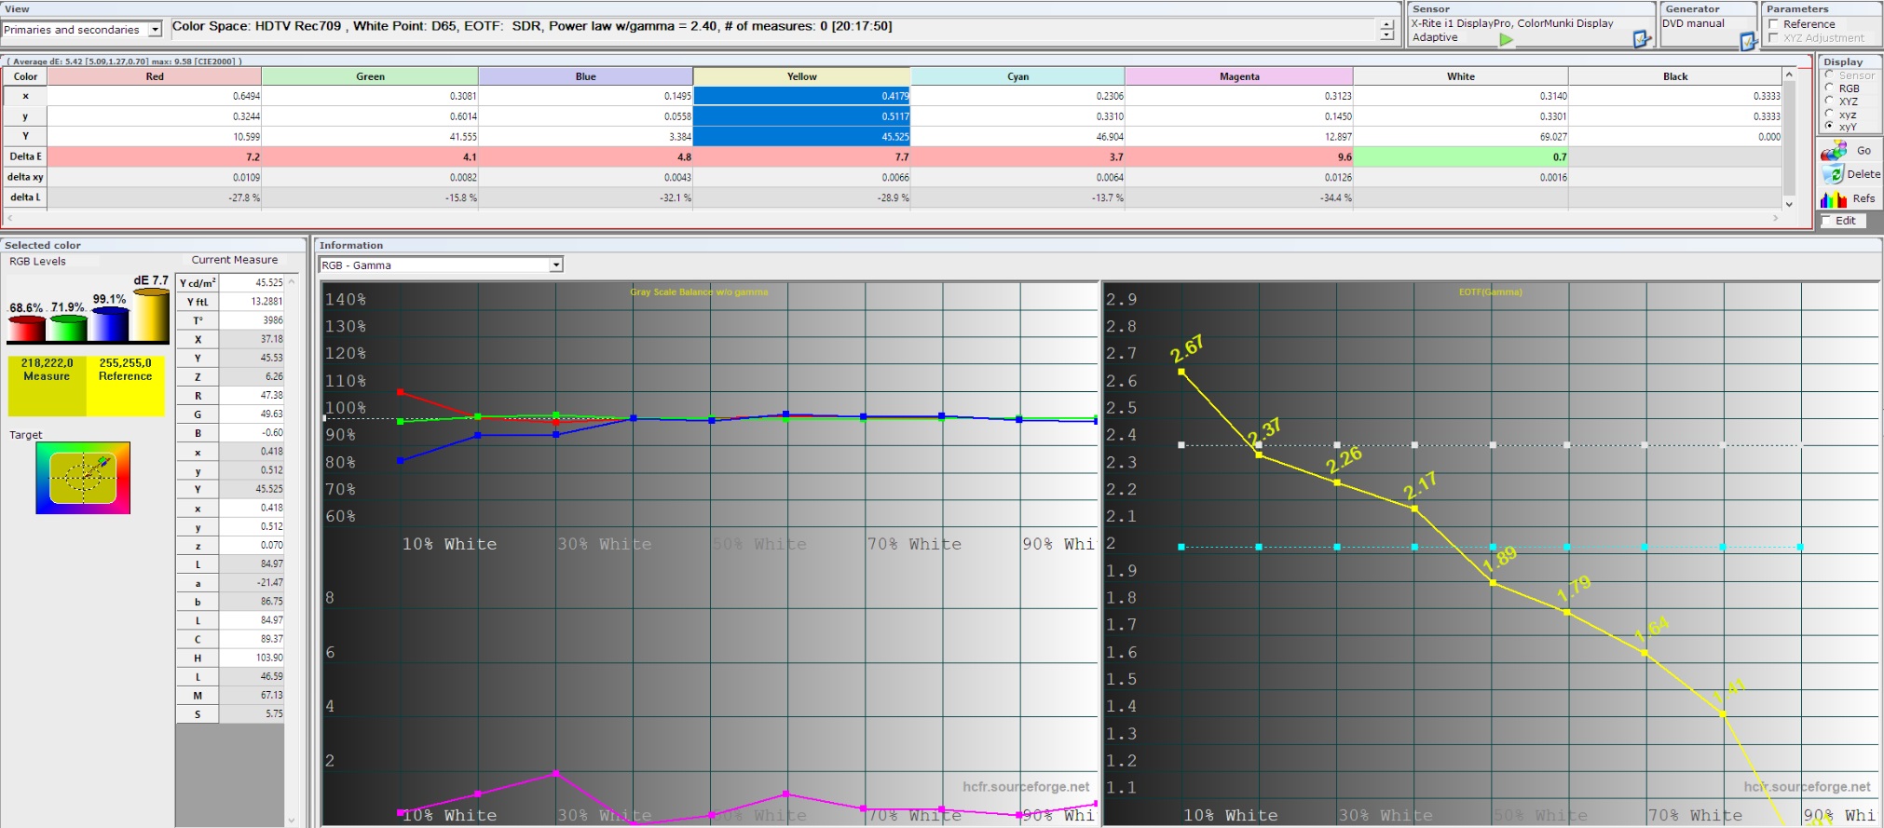This screenshot has width=1884, height=828.
Task: Enable the Reference checkbox in Parameters
Action: (x=1774, y=24)
